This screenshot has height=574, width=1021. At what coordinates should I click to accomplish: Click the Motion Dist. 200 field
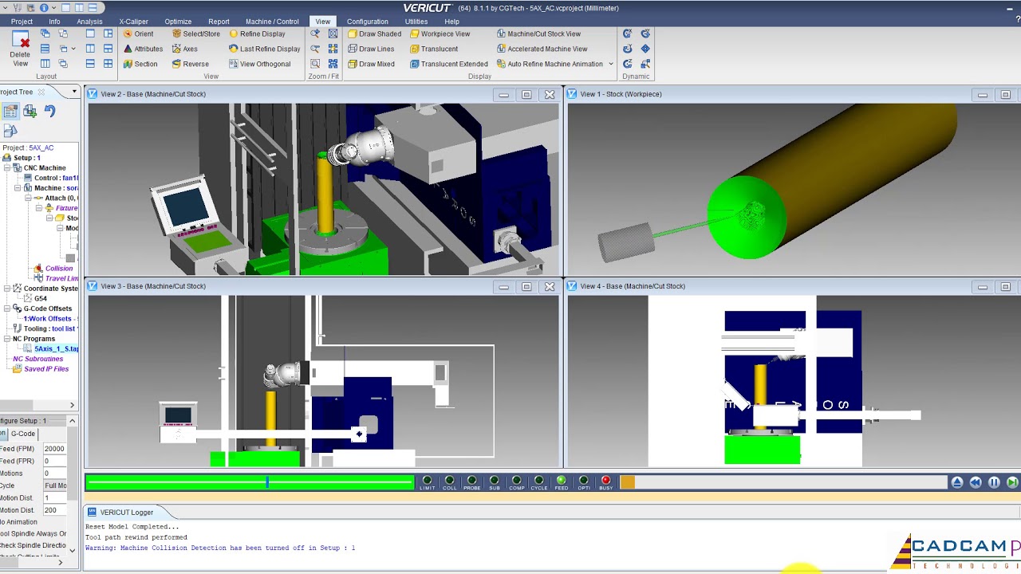click(55, 510)
